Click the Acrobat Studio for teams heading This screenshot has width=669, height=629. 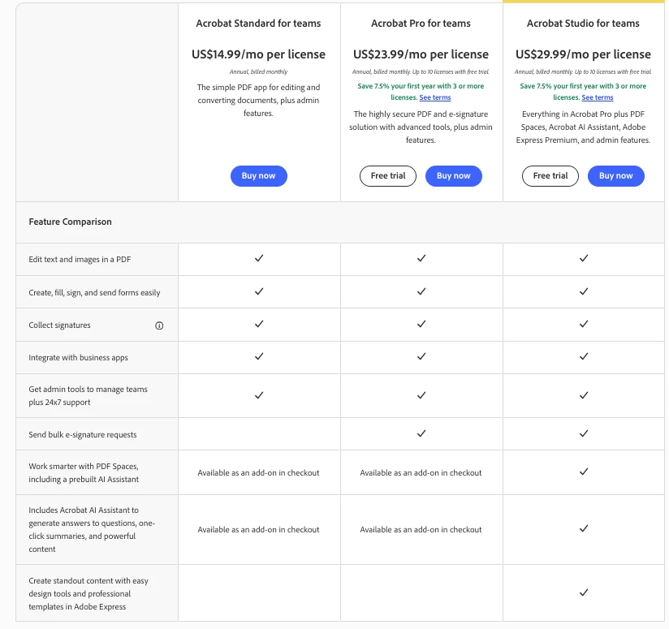(583, 24)
